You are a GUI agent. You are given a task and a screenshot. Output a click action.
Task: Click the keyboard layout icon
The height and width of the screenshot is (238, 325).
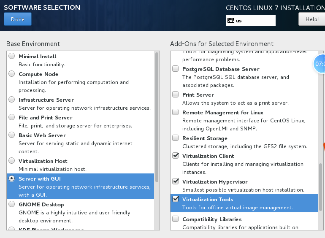(231, 20)
